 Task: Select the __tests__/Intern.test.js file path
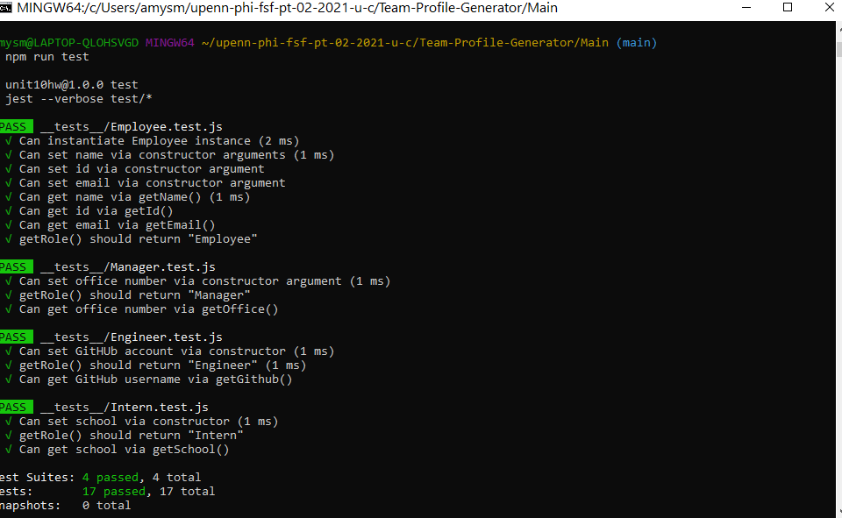pyautogui.click(x=119, y=406)
